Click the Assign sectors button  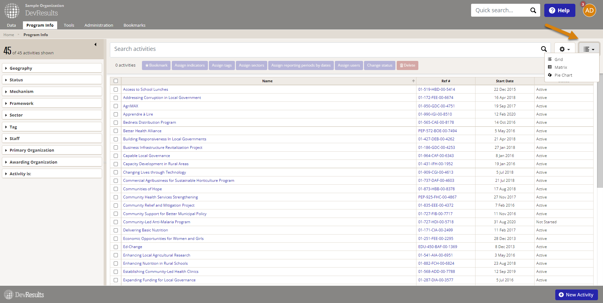[252, 65]
